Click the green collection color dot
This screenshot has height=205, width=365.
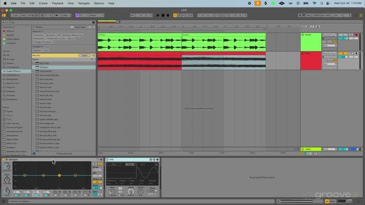4,43
